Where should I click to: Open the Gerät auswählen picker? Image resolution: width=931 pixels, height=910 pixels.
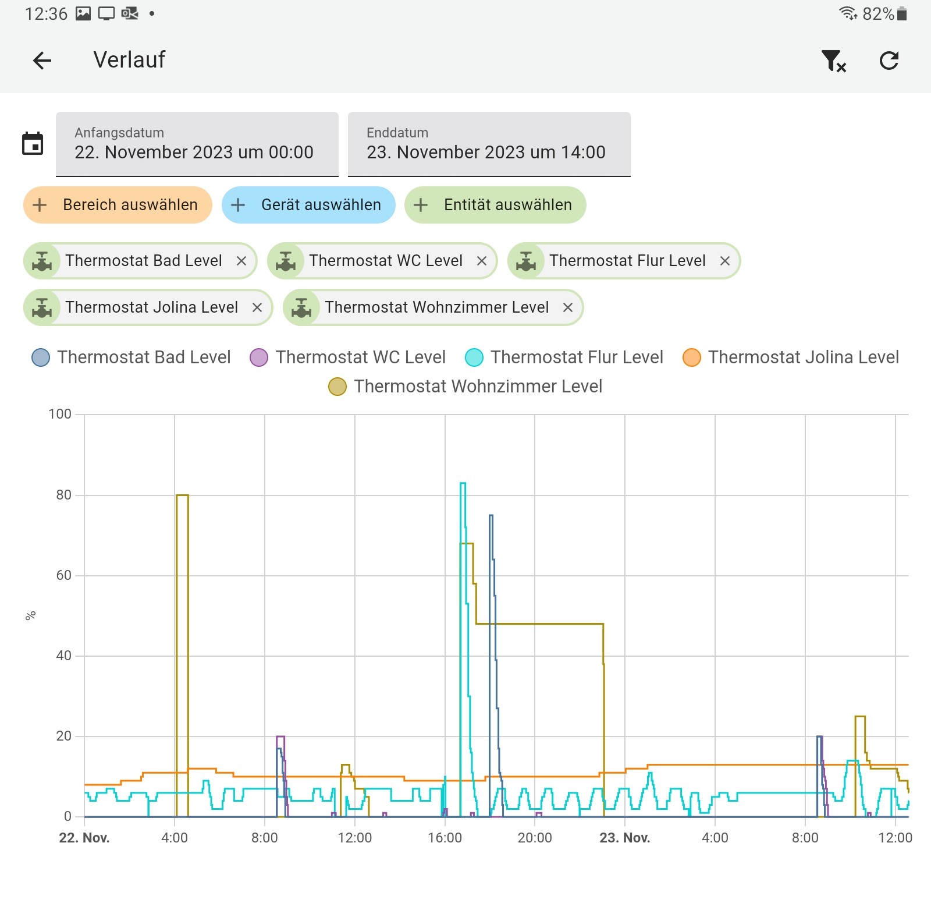(308, 205)
